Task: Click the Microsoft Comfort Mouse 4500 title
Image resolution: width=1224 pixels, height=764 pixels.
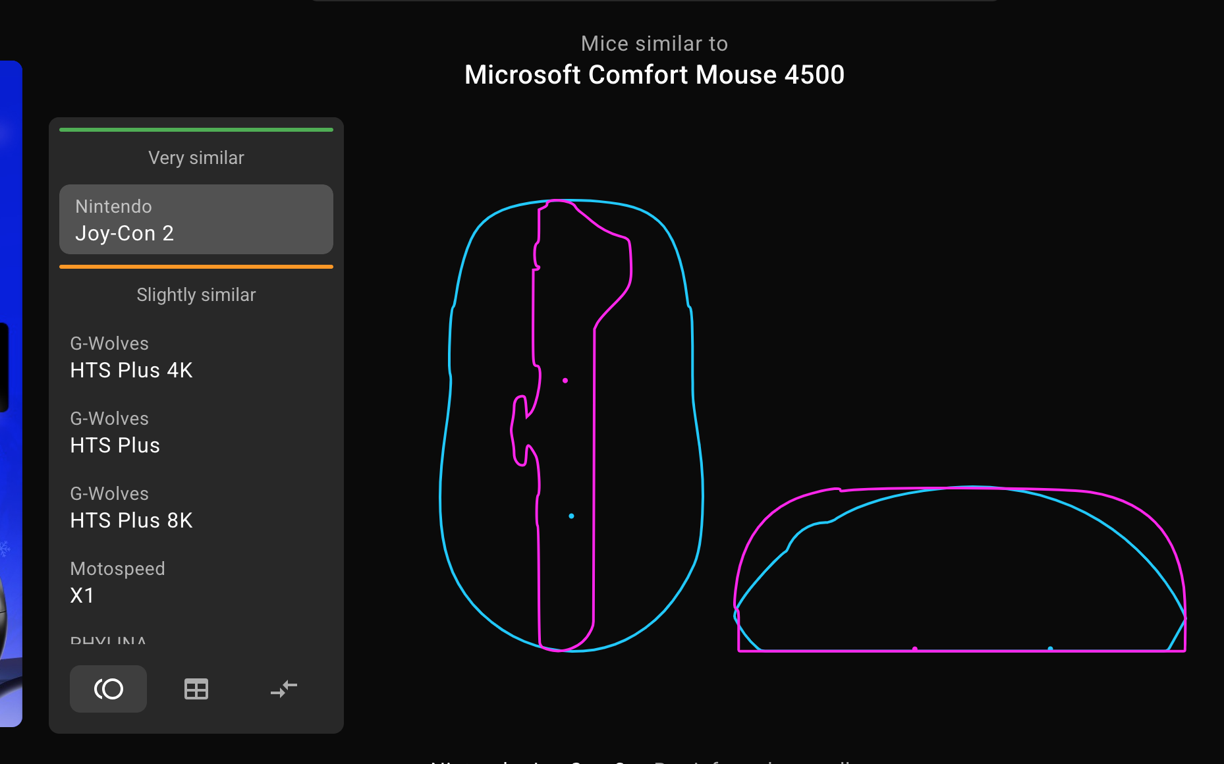Action: point(654,74)
